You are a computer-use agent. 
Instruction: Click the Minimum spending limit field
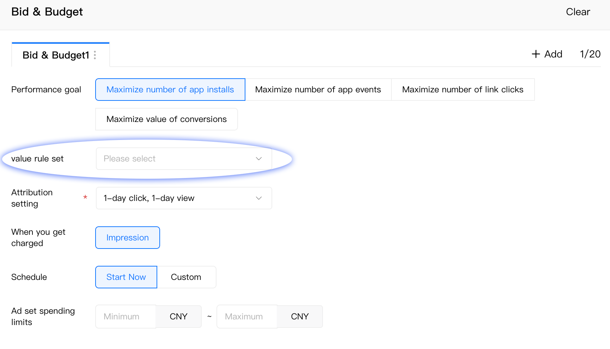click(126, 317)
